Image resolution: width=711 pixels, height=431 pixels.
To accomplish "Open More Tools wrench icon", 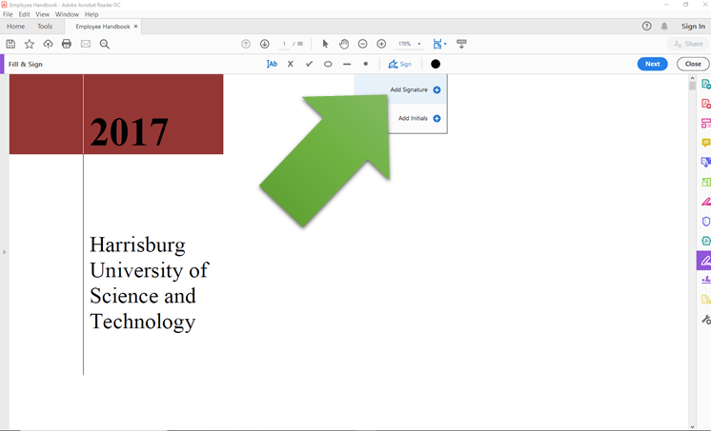I will pyautogui.click(x=705, y=319).
